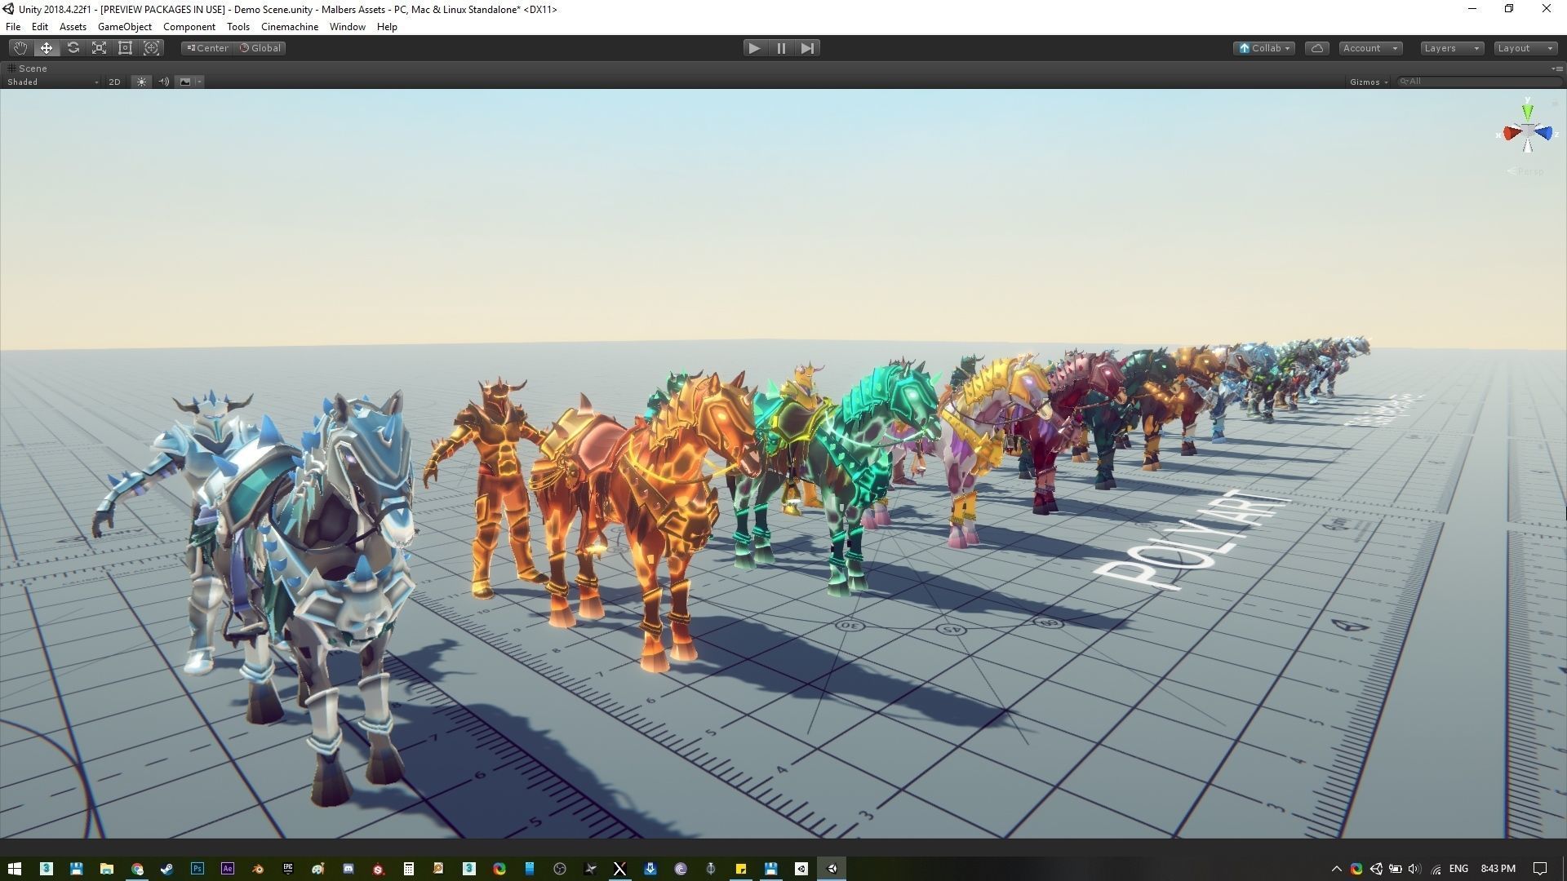1567x881 pixels.
Task: Open the Gizmos dropdown
Action: point(1369,82)
